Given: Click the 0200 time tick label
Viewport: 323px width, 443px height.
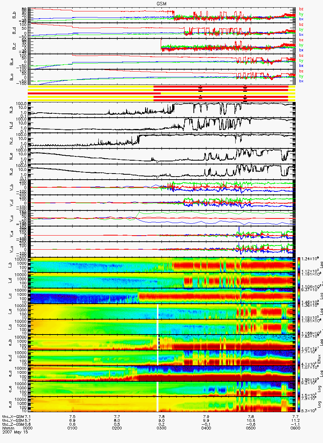Looking at the screenshot, I should pyautogui.click(x=117, y=428).
